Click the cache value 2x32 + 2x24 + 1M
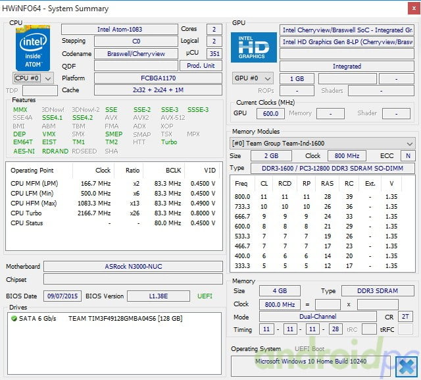The height and width of the screenshot is (380, 421). pyautogui.click(x=158, y=90)
